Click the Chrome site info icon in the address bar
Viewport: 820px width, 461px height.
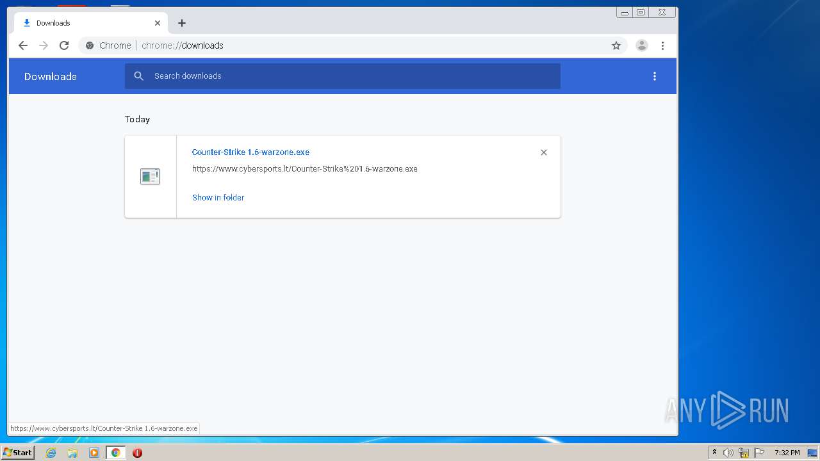click(90, 45)
